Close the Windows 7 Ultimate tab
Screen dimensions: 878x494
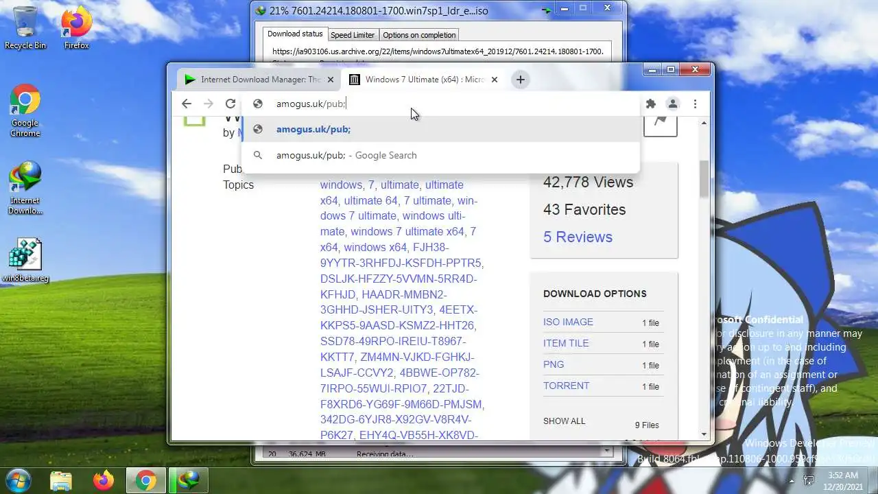tap(494, 80)
